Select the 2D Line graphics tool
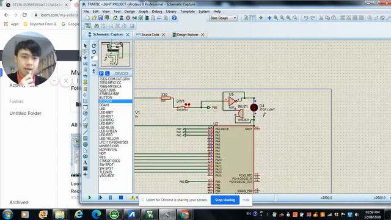Image resolution: width=391 pixels, height=220 pixels. [x=86, y=132]
